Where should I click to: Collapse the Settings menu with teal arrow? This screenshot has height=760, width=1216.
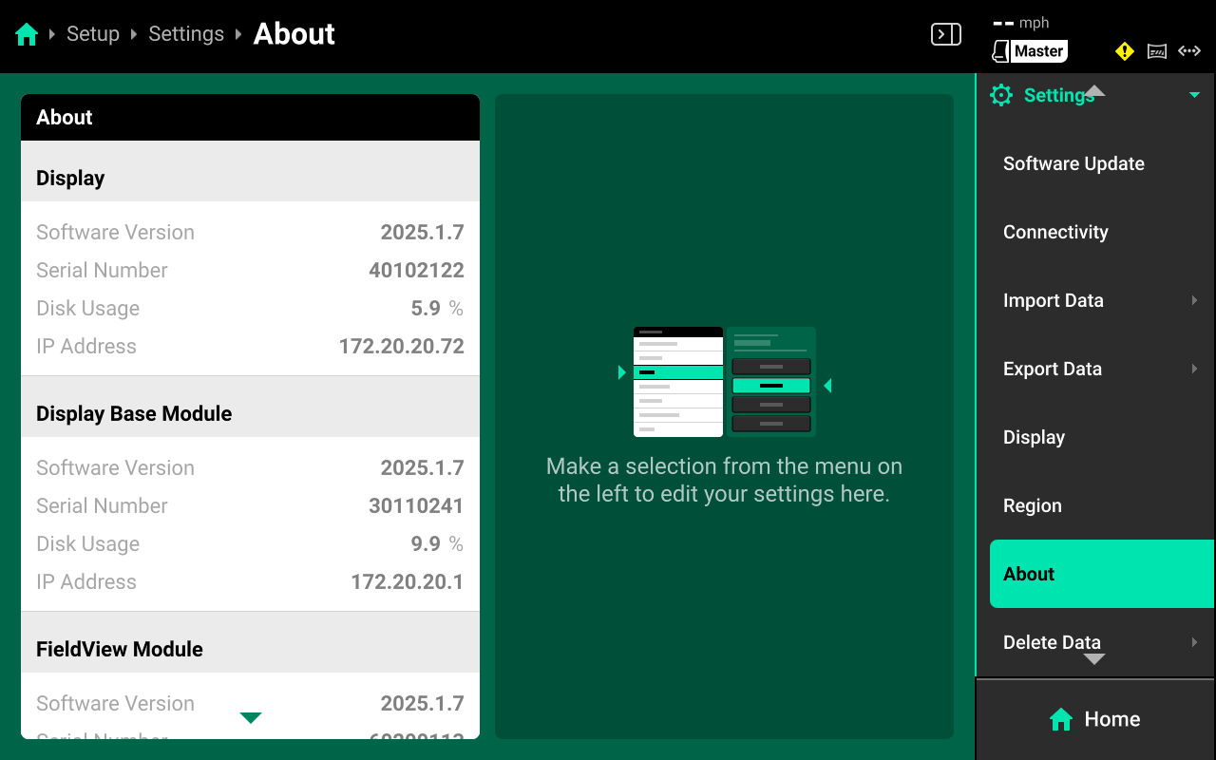tap(1194, 95)
